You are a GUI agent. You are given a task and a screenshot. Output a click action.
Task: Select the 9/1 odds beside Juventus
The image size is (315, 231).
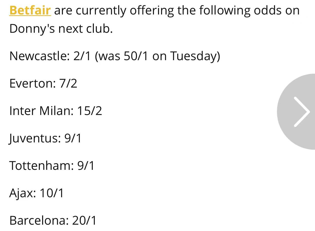tap(73, 139)
